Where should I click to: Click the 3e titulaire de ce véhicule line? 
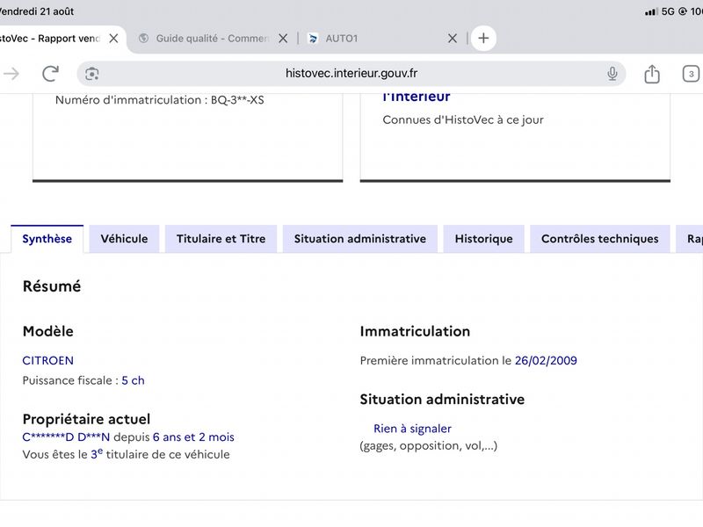[x=126, y=454]
